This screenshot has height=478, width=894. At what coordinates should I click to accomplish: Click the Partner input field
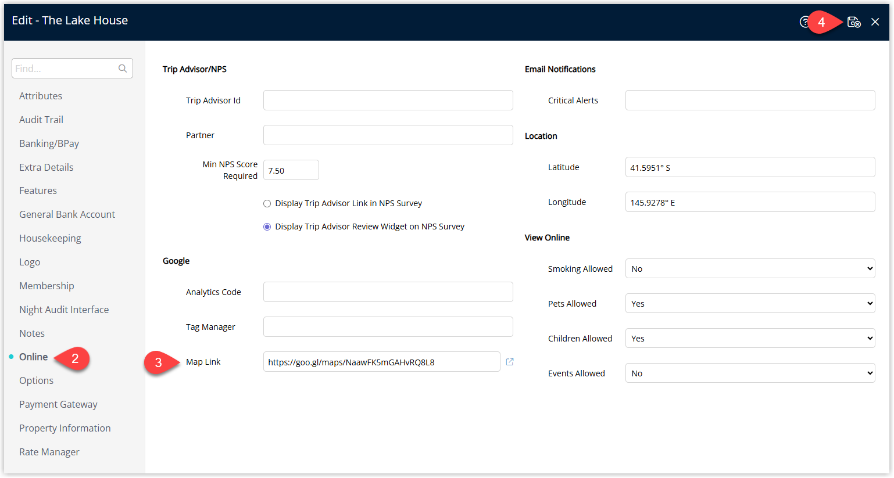388,135
